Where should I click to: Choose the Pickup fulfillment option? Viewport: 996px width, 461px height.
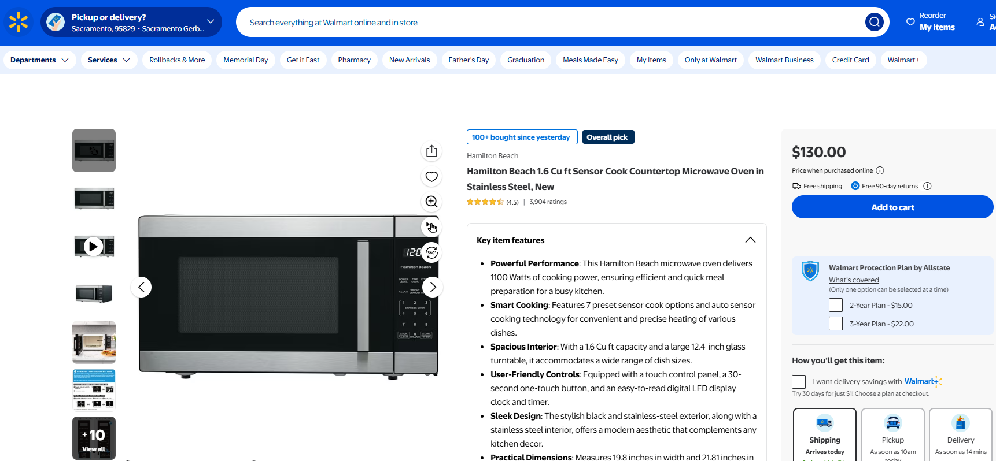tap(893, 434)
